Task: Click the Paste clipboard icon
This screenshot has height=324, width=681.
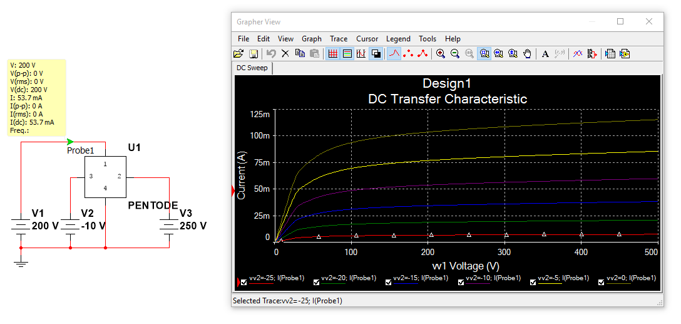Action: pyautogui.click(x=314, y=54)
